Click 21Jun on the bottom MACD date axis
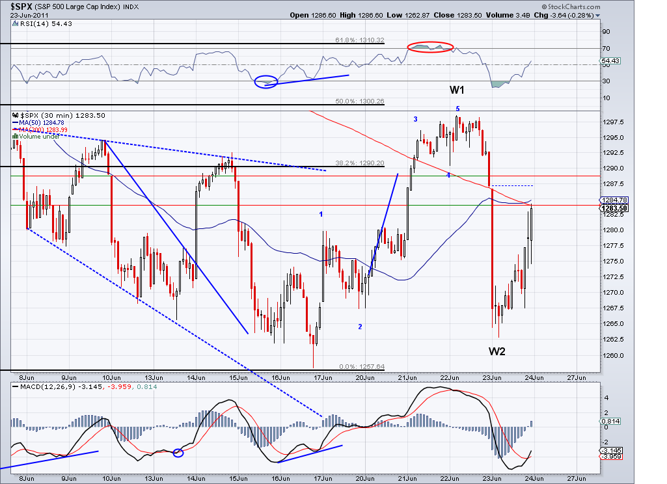 pyautogui.click(x=407, y=479)
